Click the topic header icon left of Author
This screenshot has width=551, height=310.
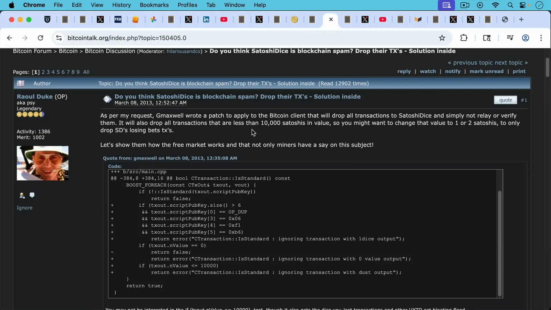click(x=21, y=83)
